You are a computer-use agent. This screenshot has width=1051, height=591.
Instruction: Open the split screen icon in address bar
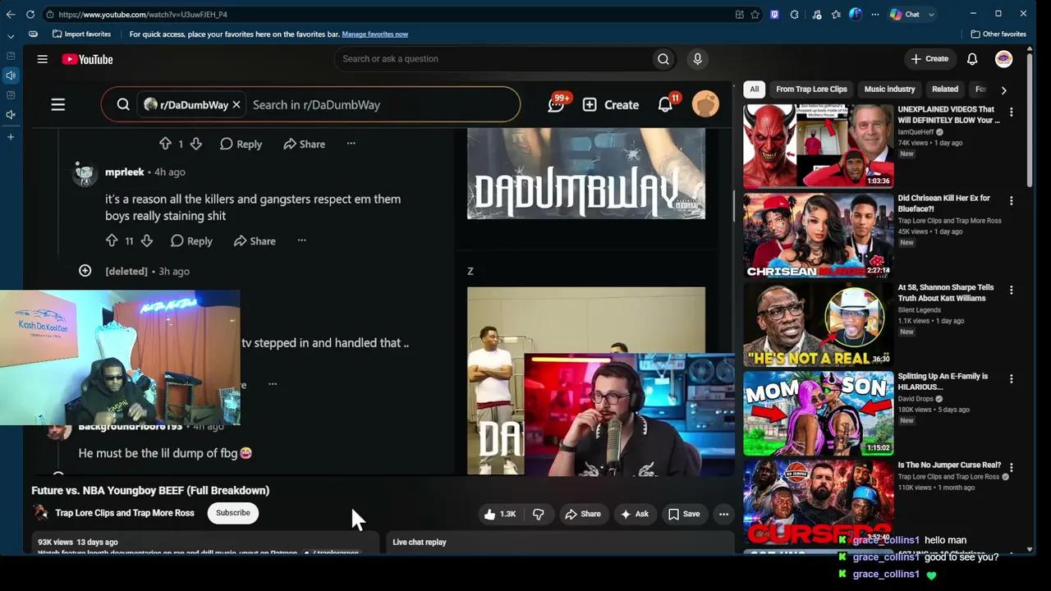[x=740, y=14]
